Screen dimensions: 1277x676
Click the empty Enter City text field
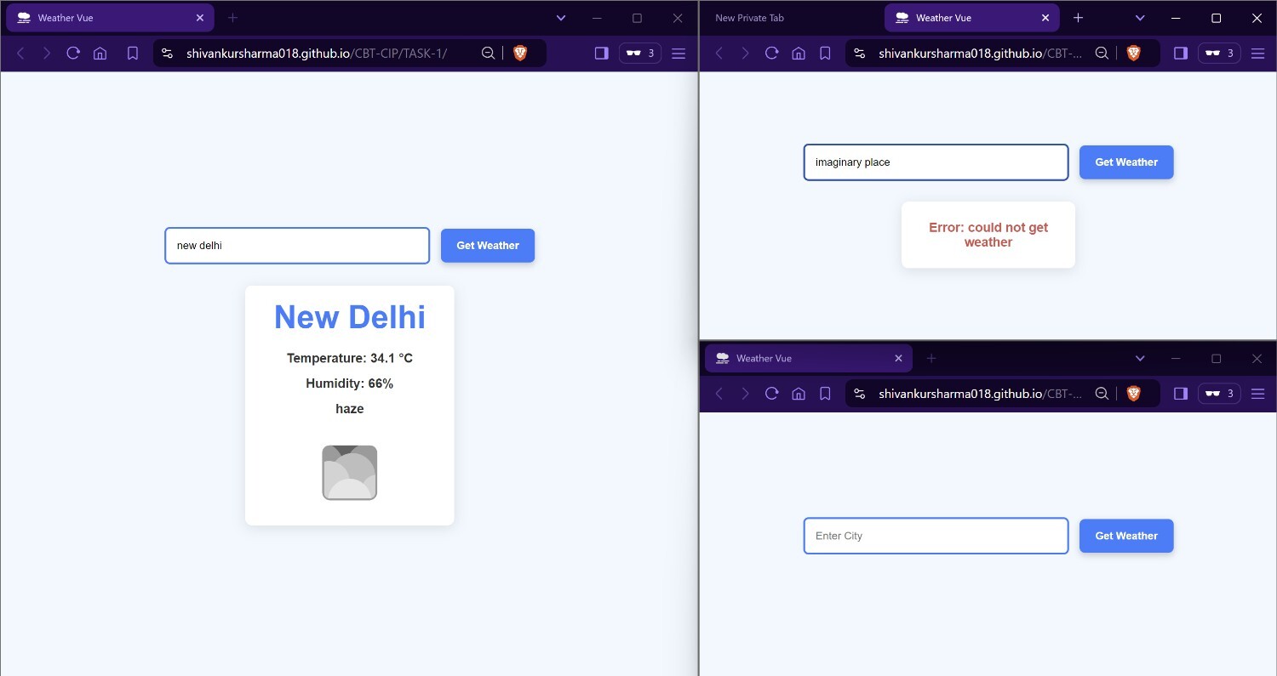coord(936,537)
